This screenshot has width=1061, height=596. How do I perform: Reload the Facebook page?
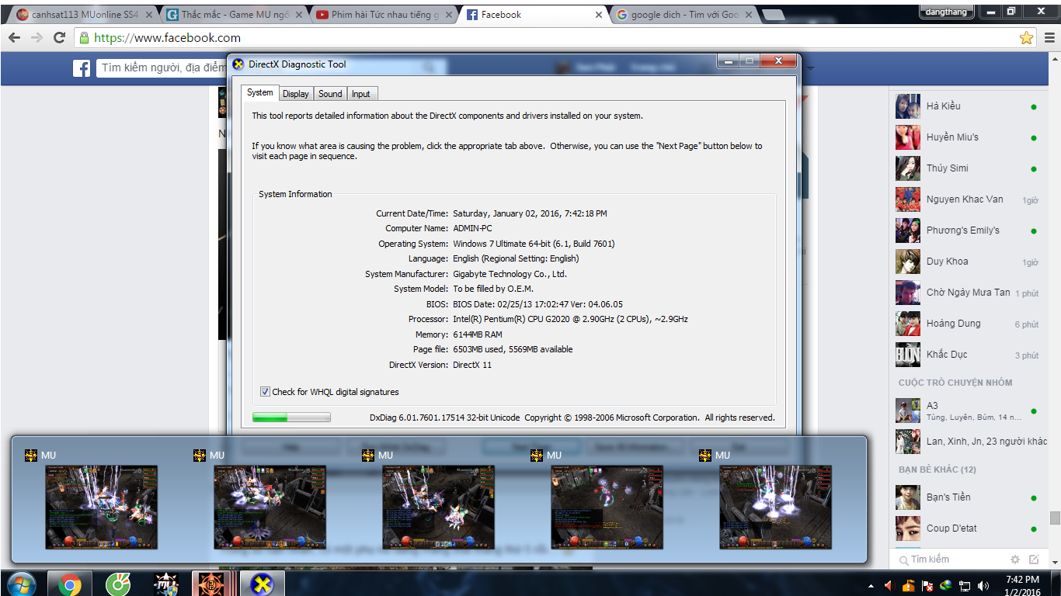[59, 37]
